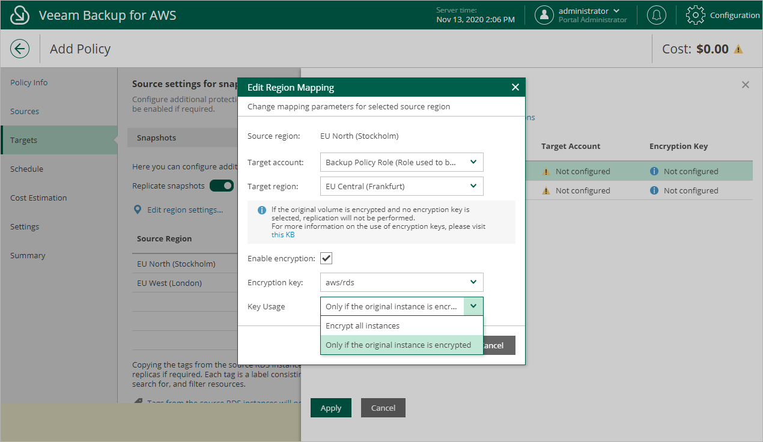Uncheck the Enable encryption checkbox

326,258
